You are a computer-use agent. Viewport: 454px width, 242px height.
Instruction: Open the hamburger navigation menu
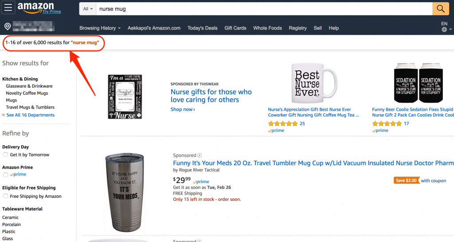[8, 8]
